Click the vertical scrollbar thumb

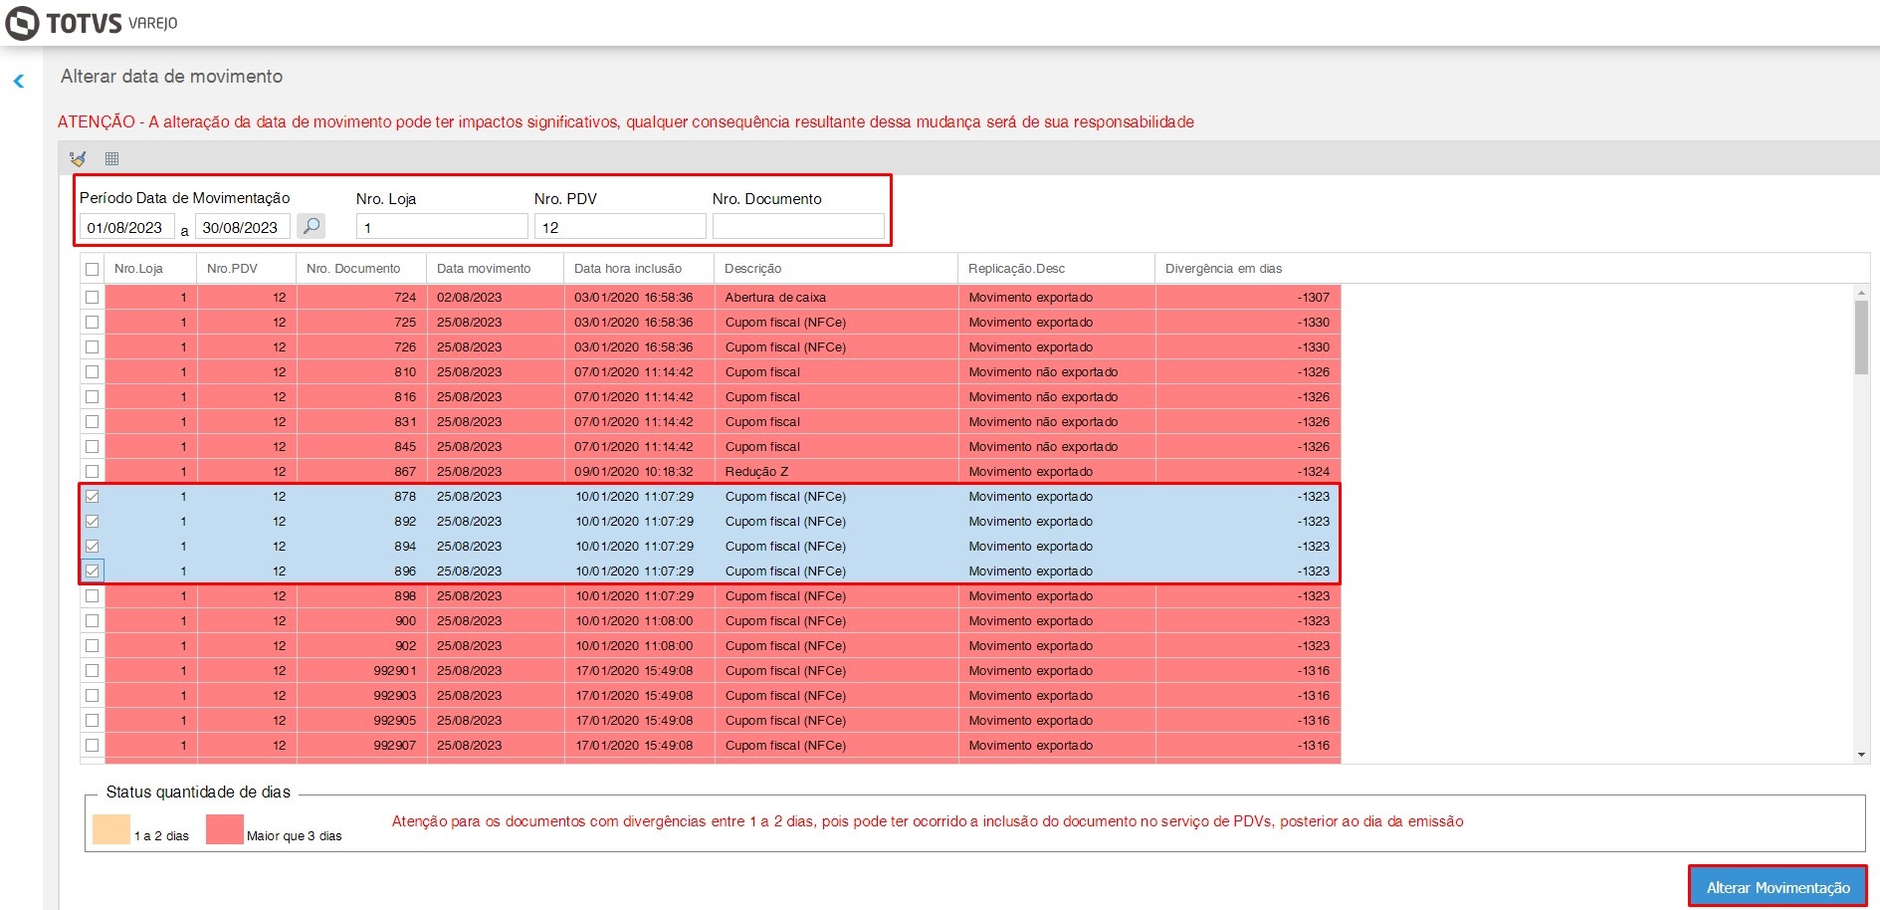1861,338
